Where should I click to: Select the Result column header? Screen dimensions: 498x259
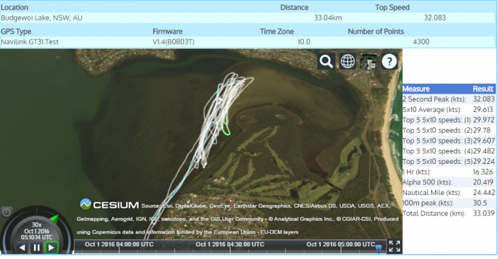coord(483,89)
